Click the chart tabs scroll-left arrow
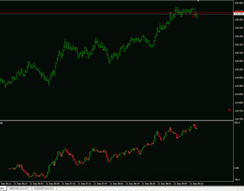 tap(238, 189)
